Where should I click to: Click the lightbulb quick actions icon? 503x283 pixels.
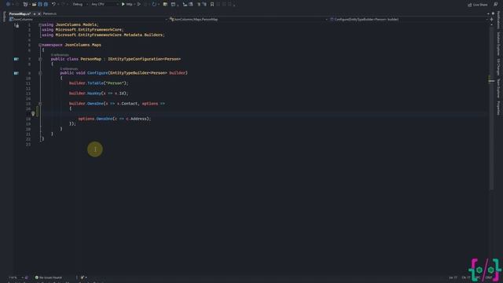coord(33,113)
